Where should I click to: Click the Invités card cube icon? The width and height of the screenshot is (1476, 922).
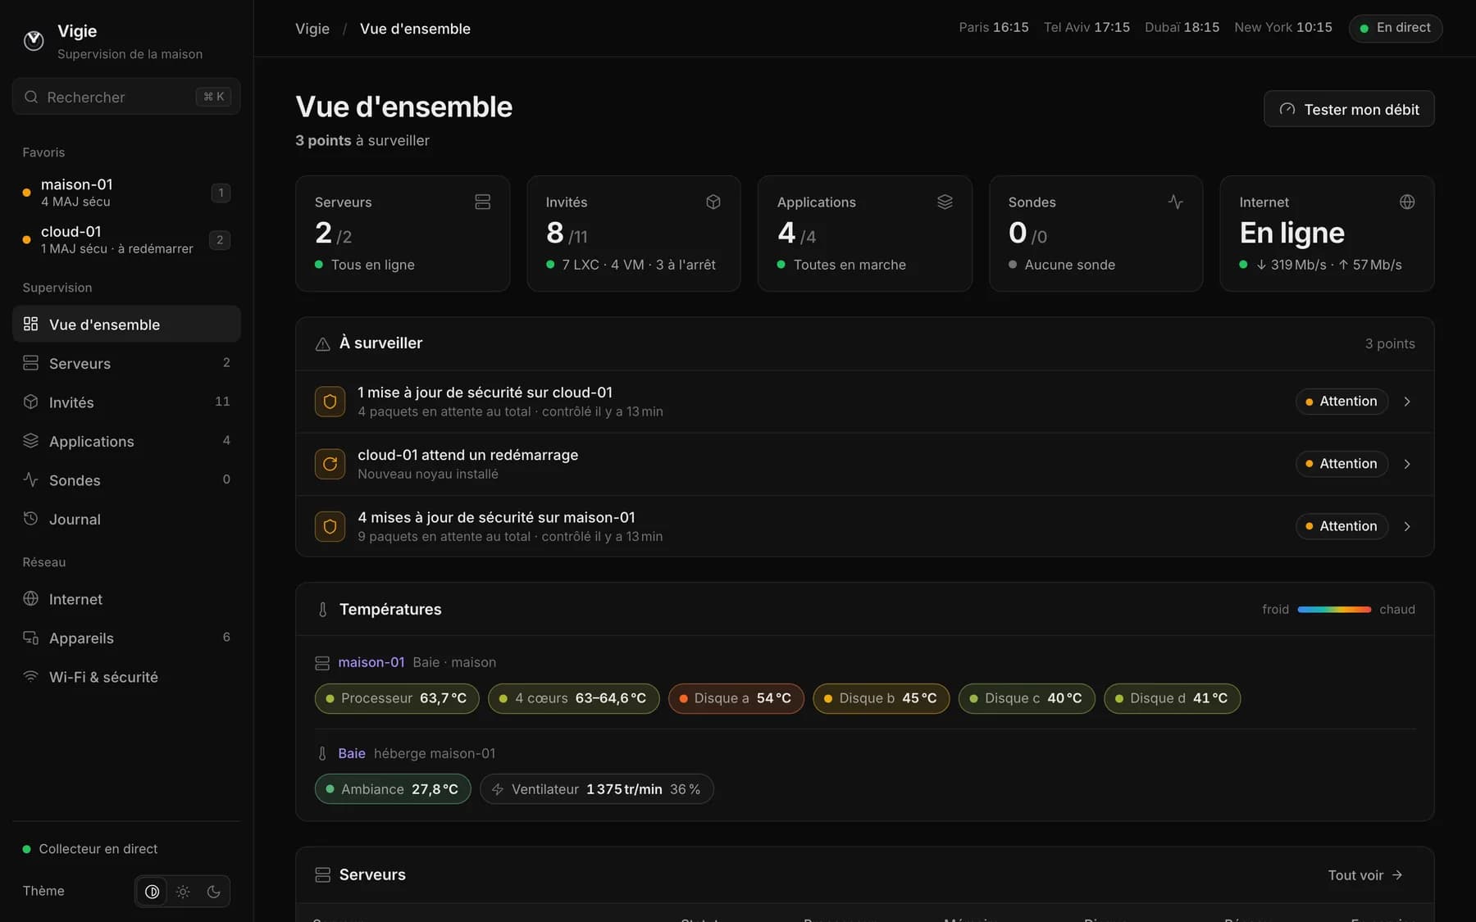point(713,202)
